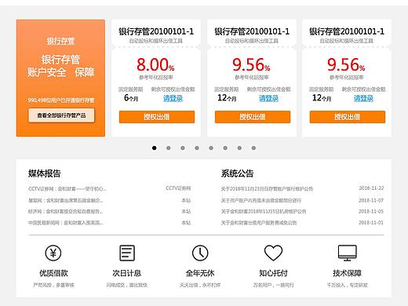Click the 全年无休 feature label
Screen dimensions: 408x306
coord(200,273)
